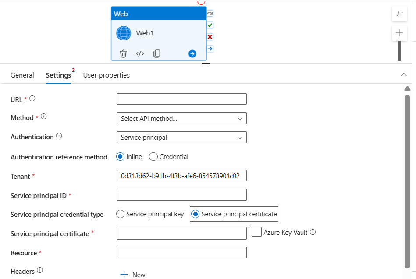Add On Success green check connector

pyautogui.click(x=210, y=25)
